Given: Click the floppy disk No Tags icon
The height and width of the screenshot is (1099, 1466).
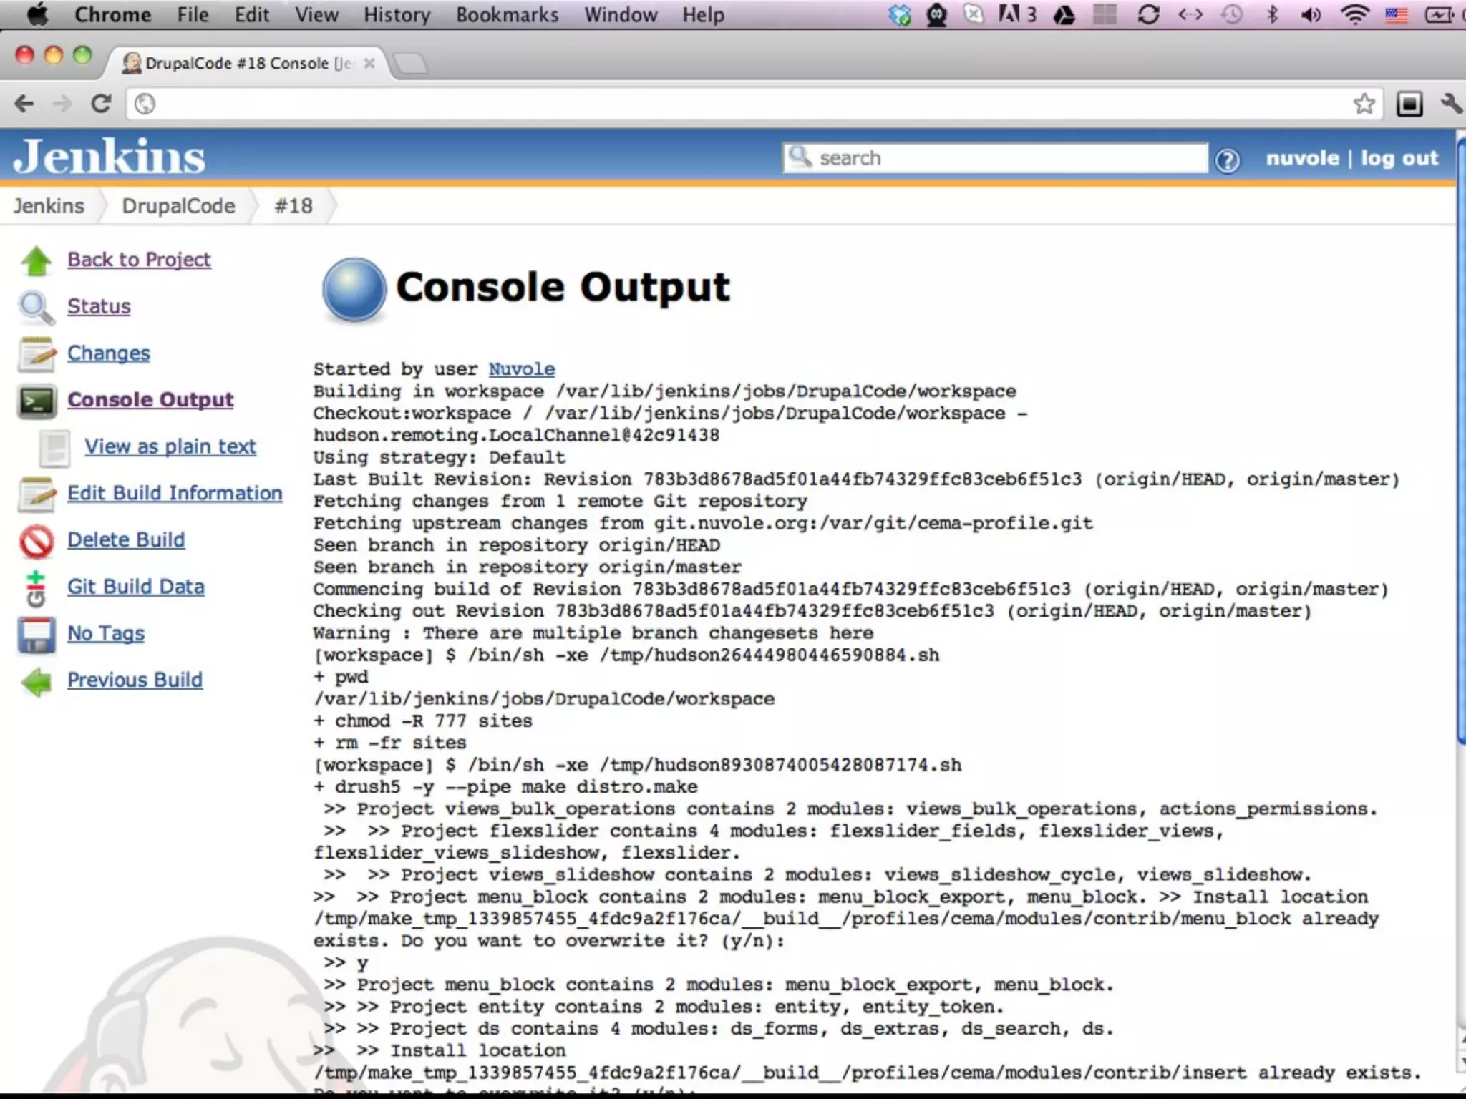Looking at the screenshot, I should point(36,635).
